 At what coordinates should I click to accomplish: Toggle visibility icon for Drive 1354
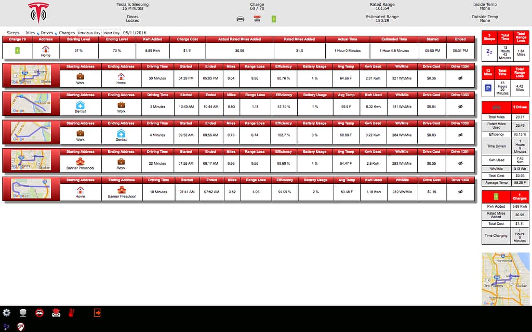pyautogui.click(x=460, y=78)
